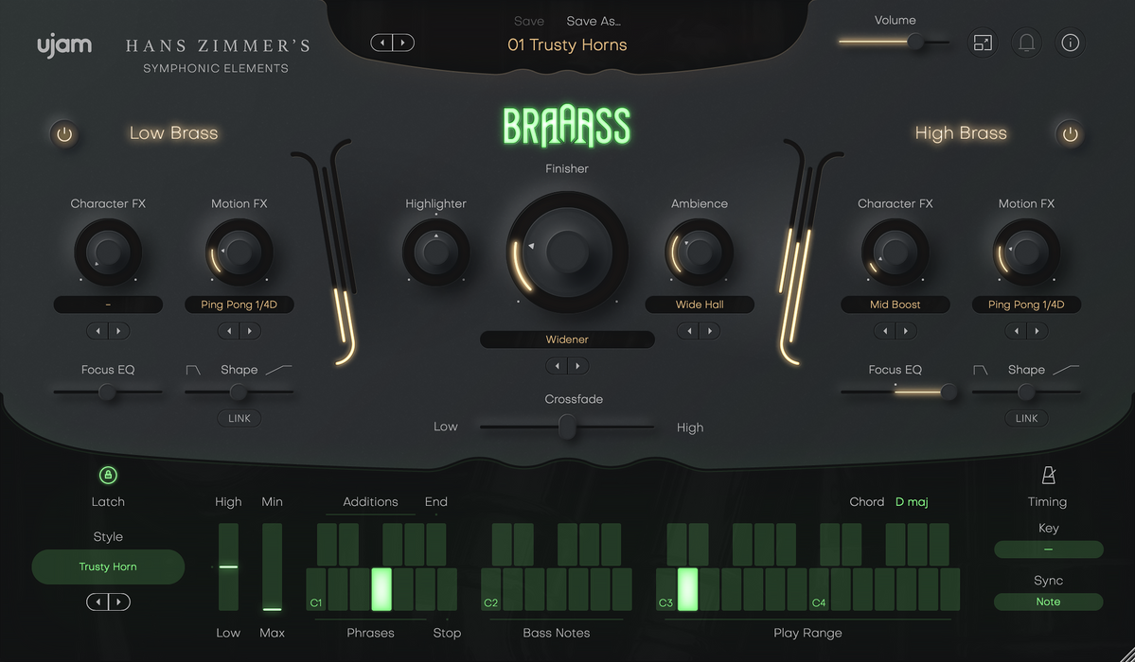Open High Brass Ping Pong 1/4D dropdown
This screenshot has width=1135, height=662.
[x=1026, y=305]
